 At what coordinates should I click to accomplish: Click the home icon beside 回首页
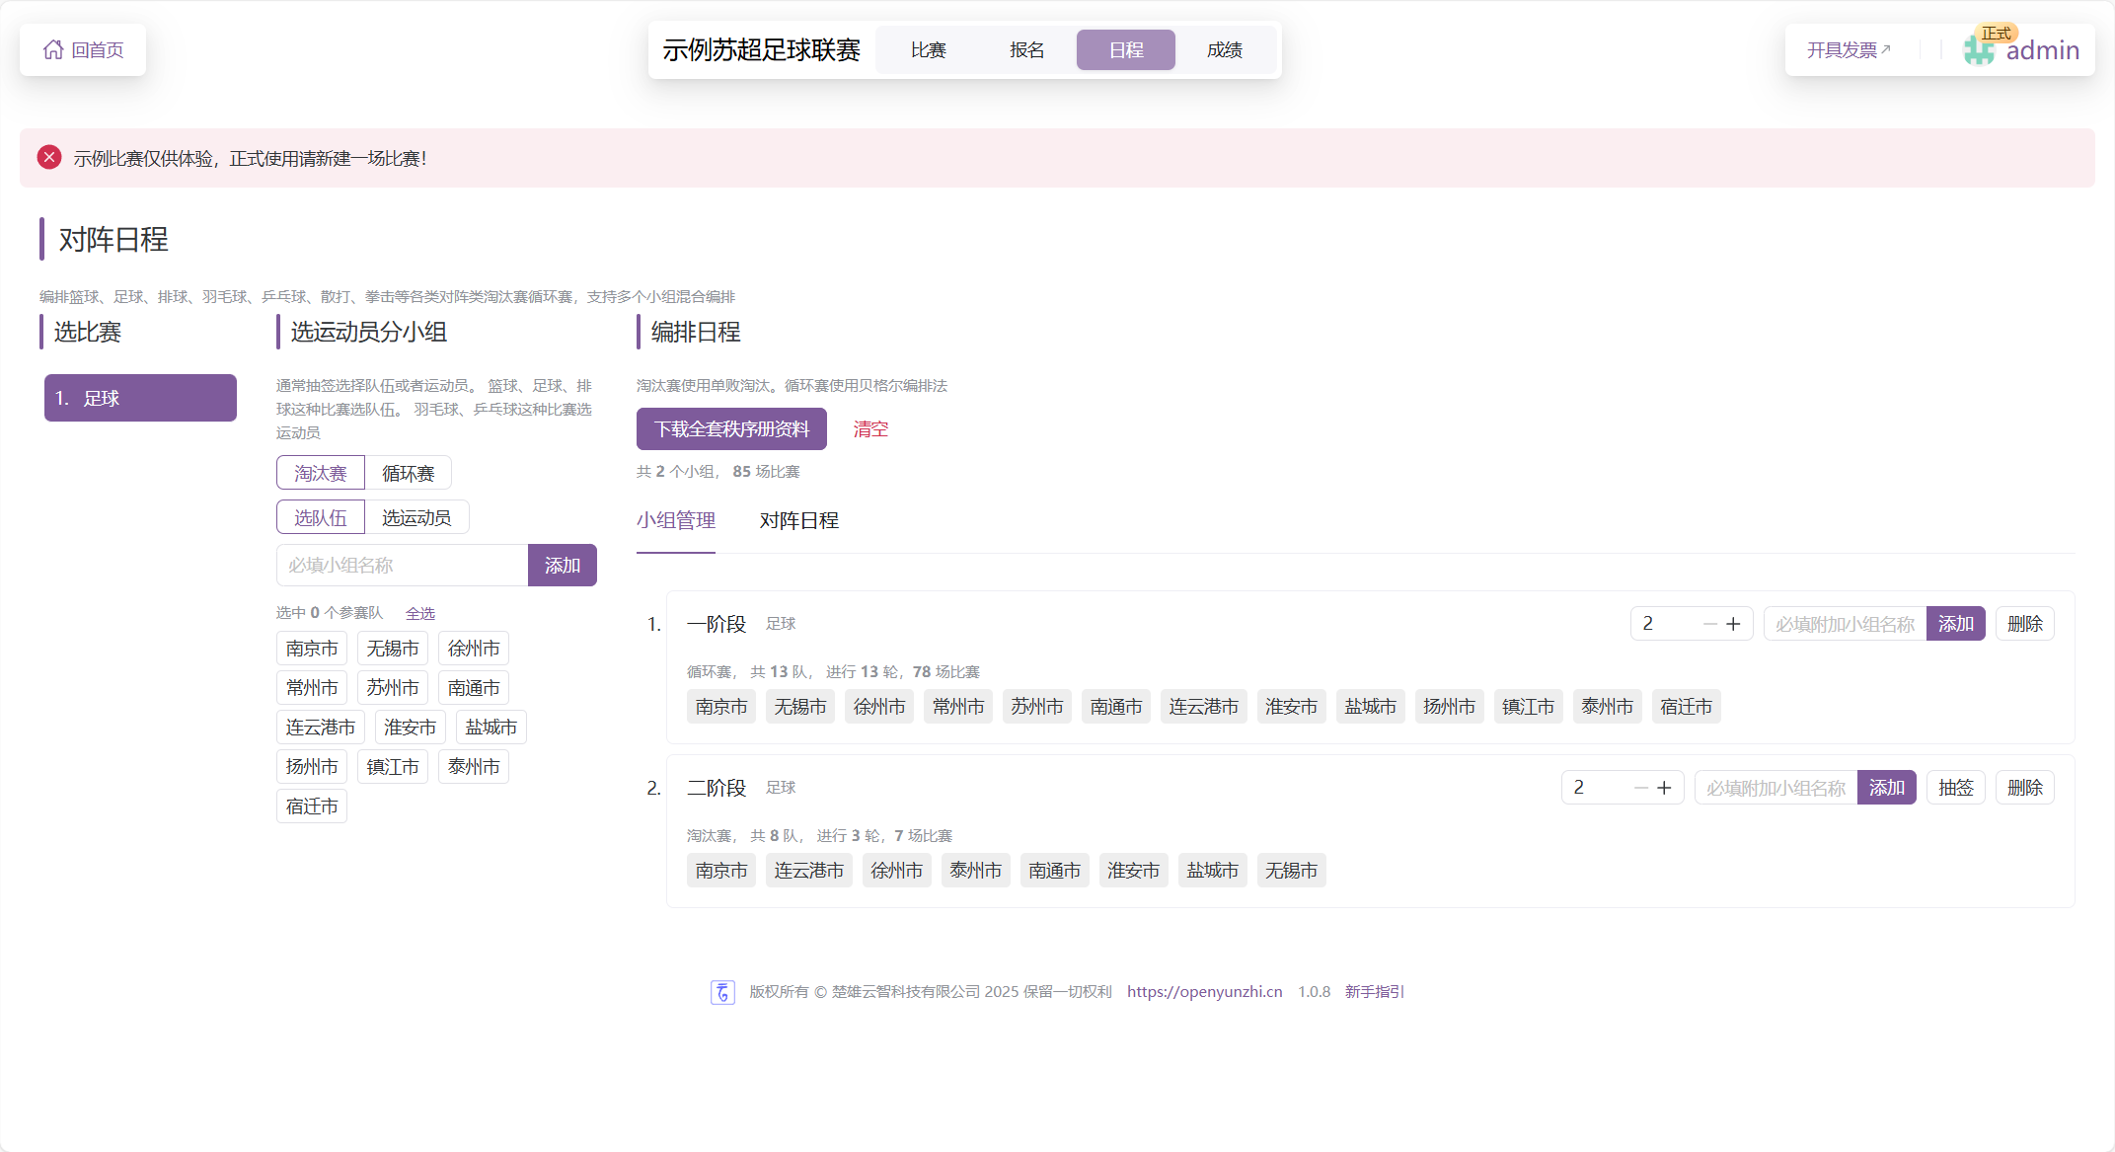pyautogui.click(x=53, y=49)
